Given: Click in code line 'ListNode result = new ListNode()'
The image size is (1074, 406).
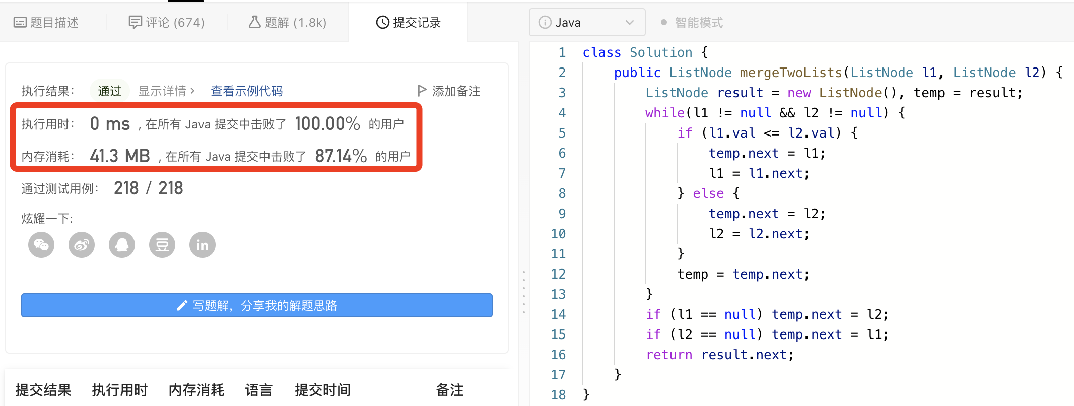Looking at the screenshot, I should 834,93.
